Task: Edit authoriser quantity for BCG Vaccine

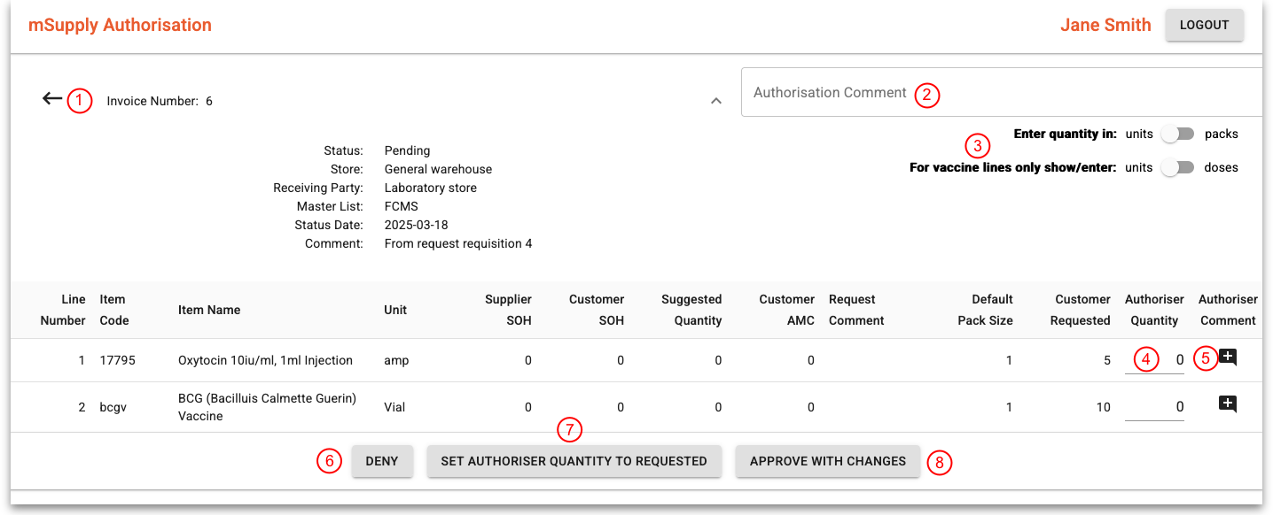Action: (x=1154, y=407)
